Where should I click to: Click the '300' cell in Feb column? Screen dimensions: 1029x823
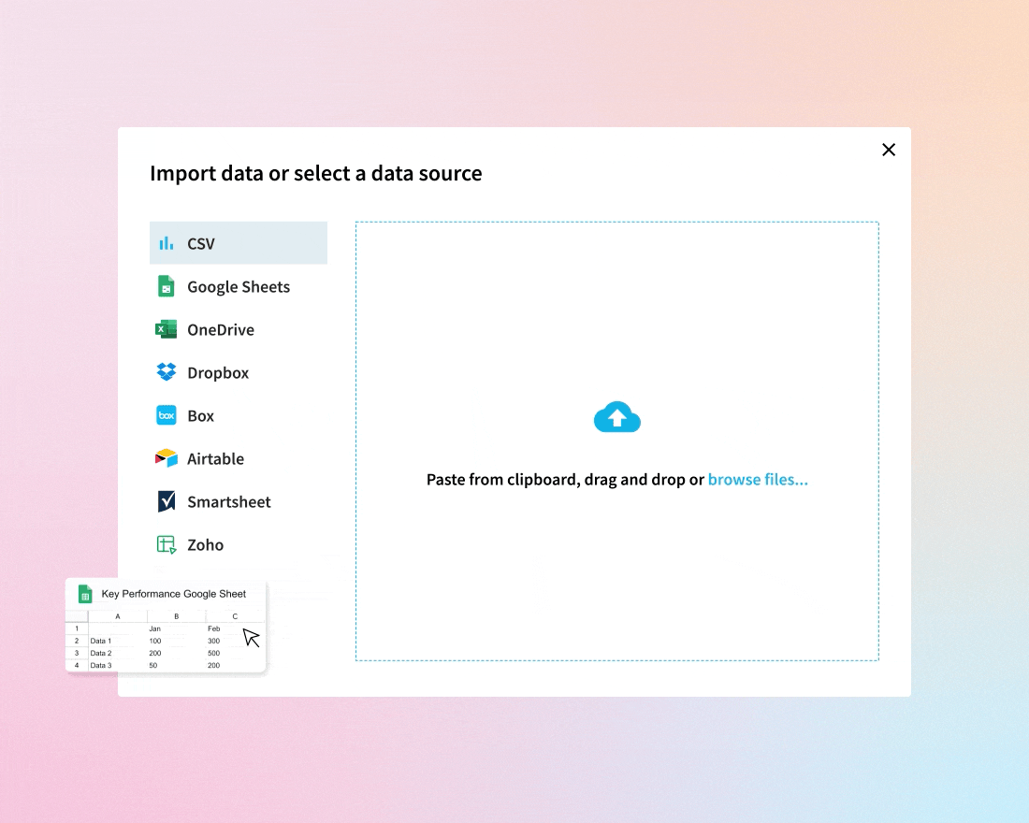click(x=214, y=642)
